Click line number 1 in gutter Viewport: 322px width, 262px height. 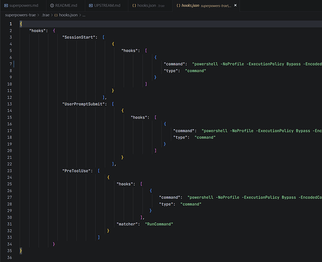(x=10, y=24)
